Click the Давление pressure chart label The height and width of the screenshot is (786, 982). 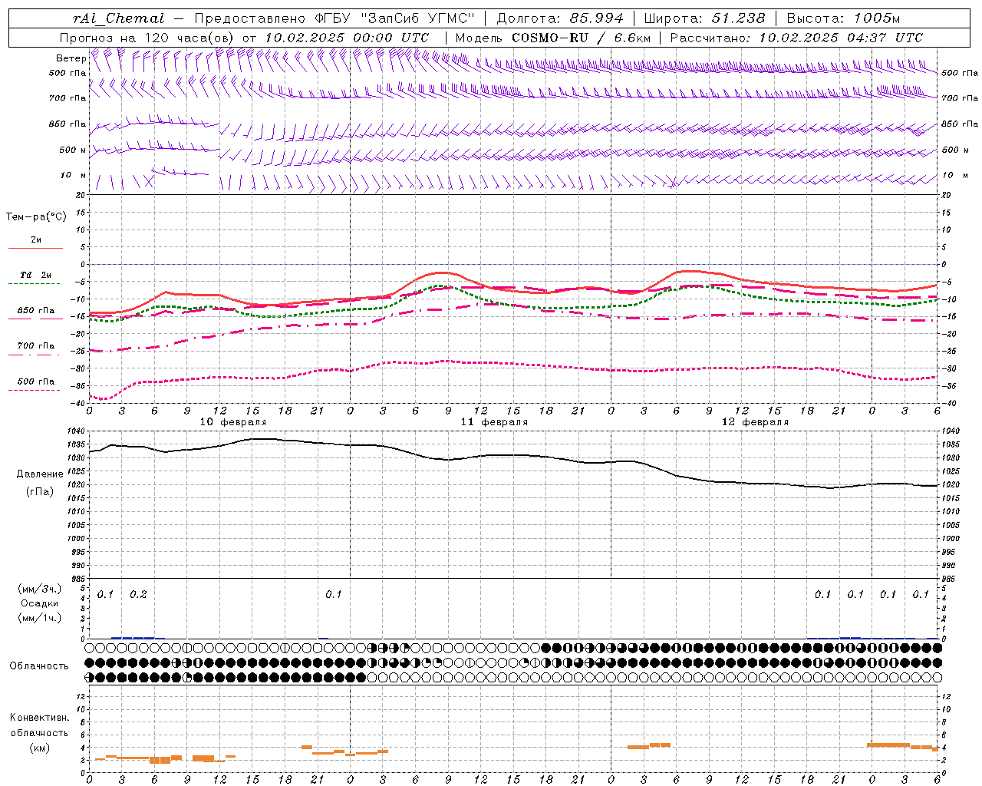(x=40, y=474)
